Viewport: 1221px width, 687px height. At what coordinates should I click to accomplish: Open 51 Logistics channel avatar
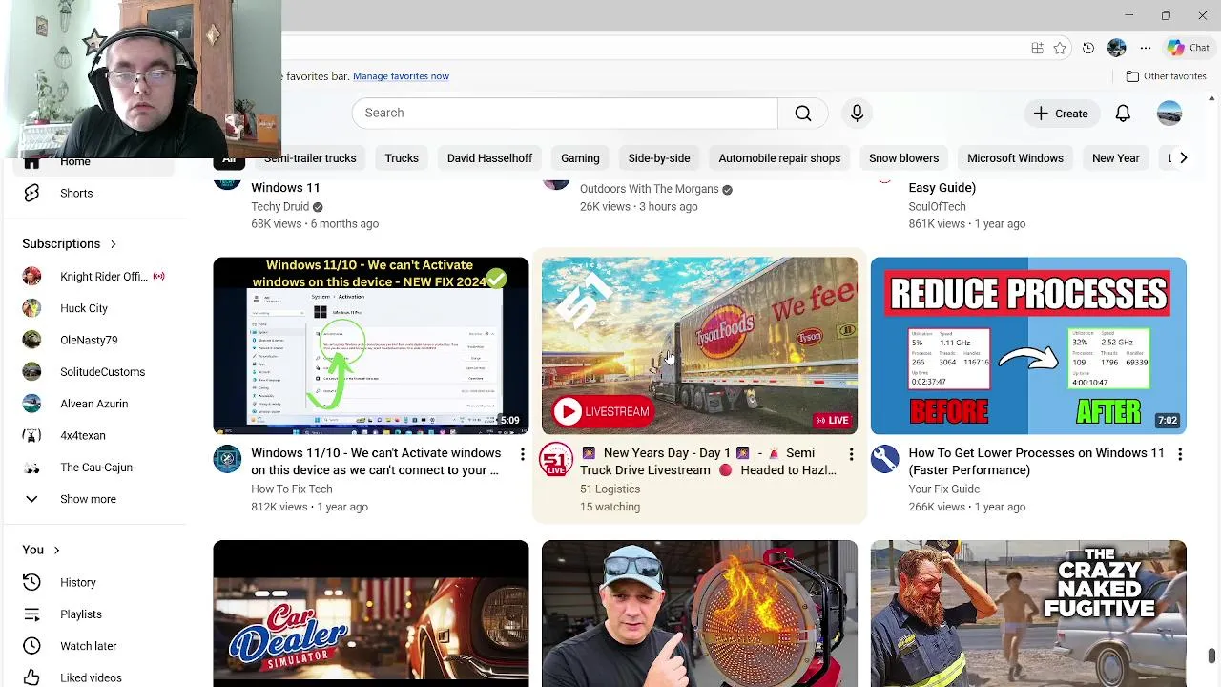(x=556, y=459)
